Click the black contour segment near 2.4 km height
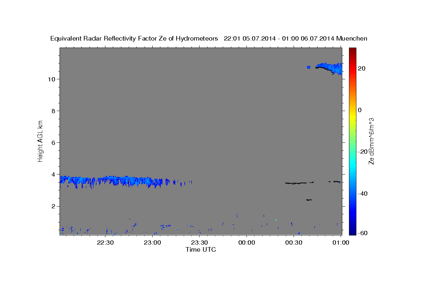This screenshot has height=282, width=423. pos(309,200)
